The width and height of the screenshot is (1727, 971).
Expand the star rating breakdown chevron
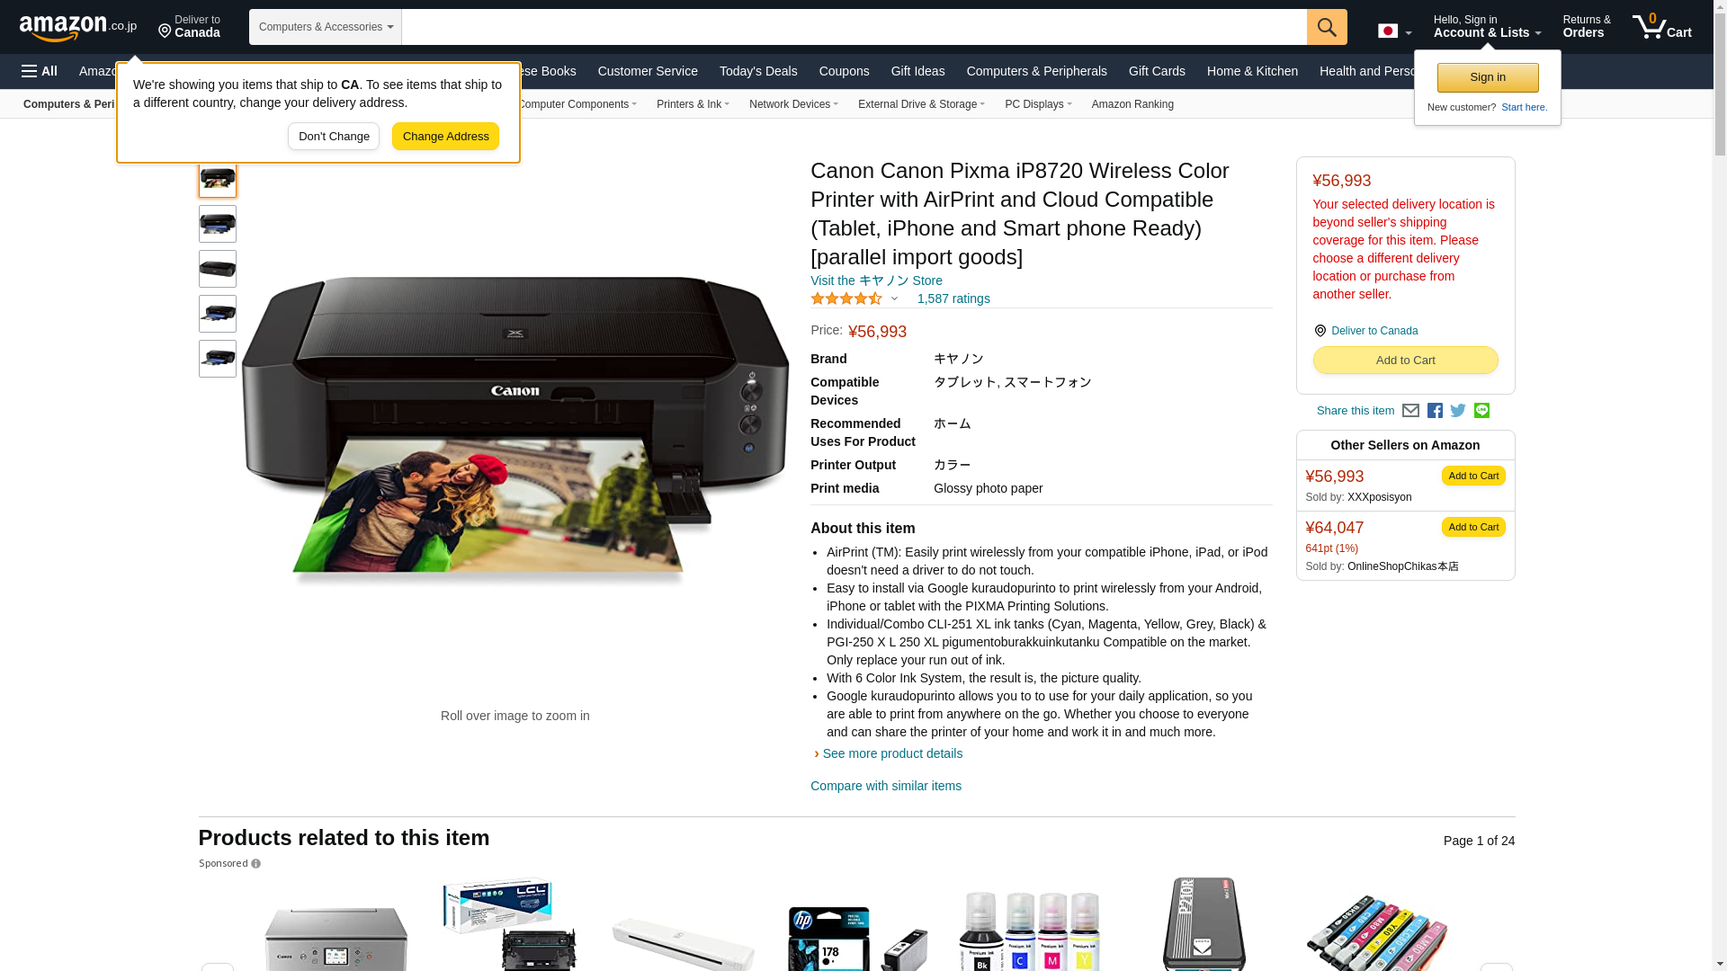[894, 298]
